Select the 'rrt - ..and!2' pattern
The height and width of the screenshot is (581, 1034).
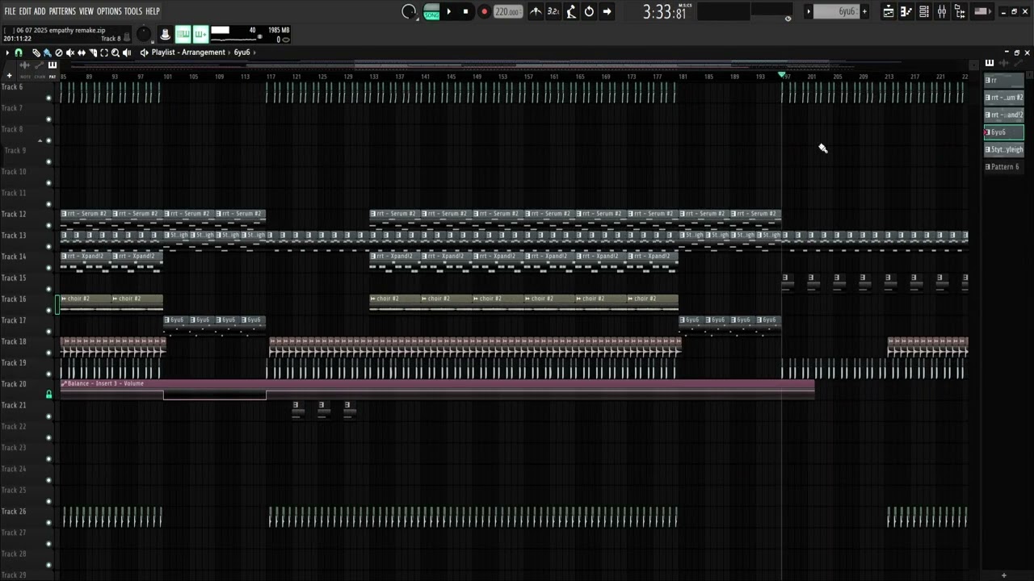tap(1003, 115)
